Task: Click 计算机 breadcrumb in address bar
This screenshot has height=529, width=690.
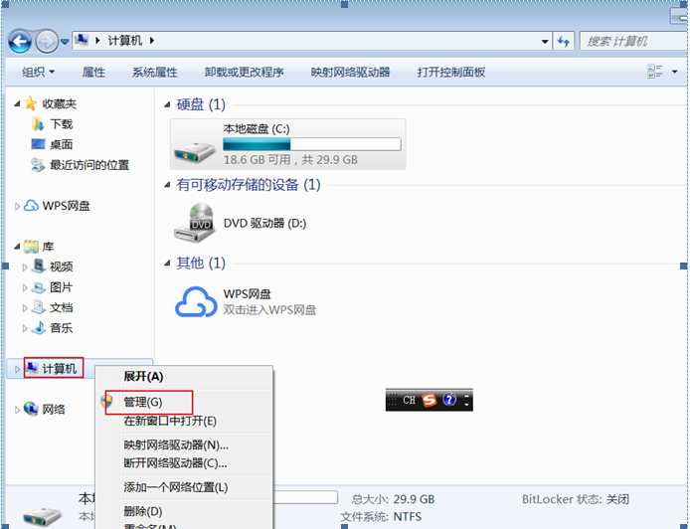Action: (x=125, y=41)
